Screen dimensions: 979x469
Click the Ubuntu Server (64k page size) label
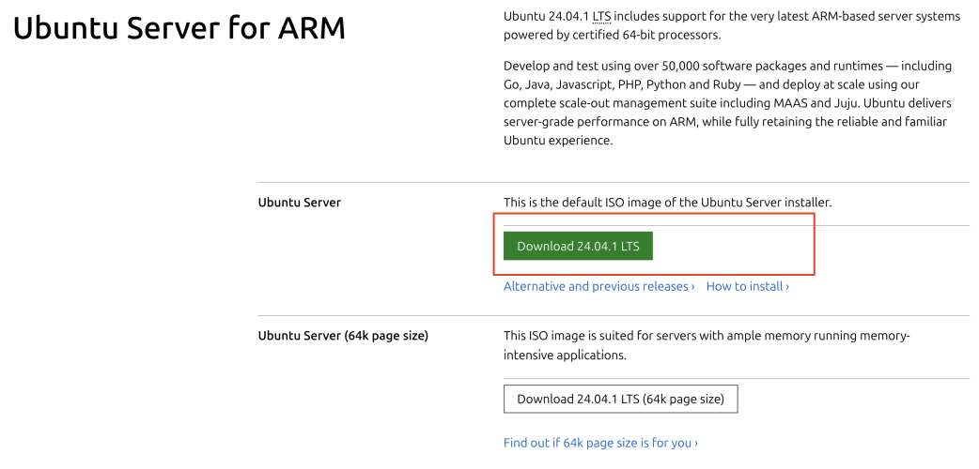pos(343,336)
